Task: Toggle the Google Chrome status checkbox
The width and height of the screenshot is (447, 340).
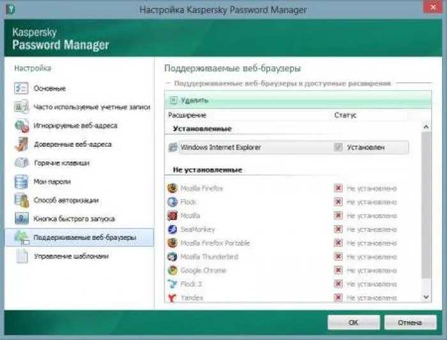Action: pos(338,270)
